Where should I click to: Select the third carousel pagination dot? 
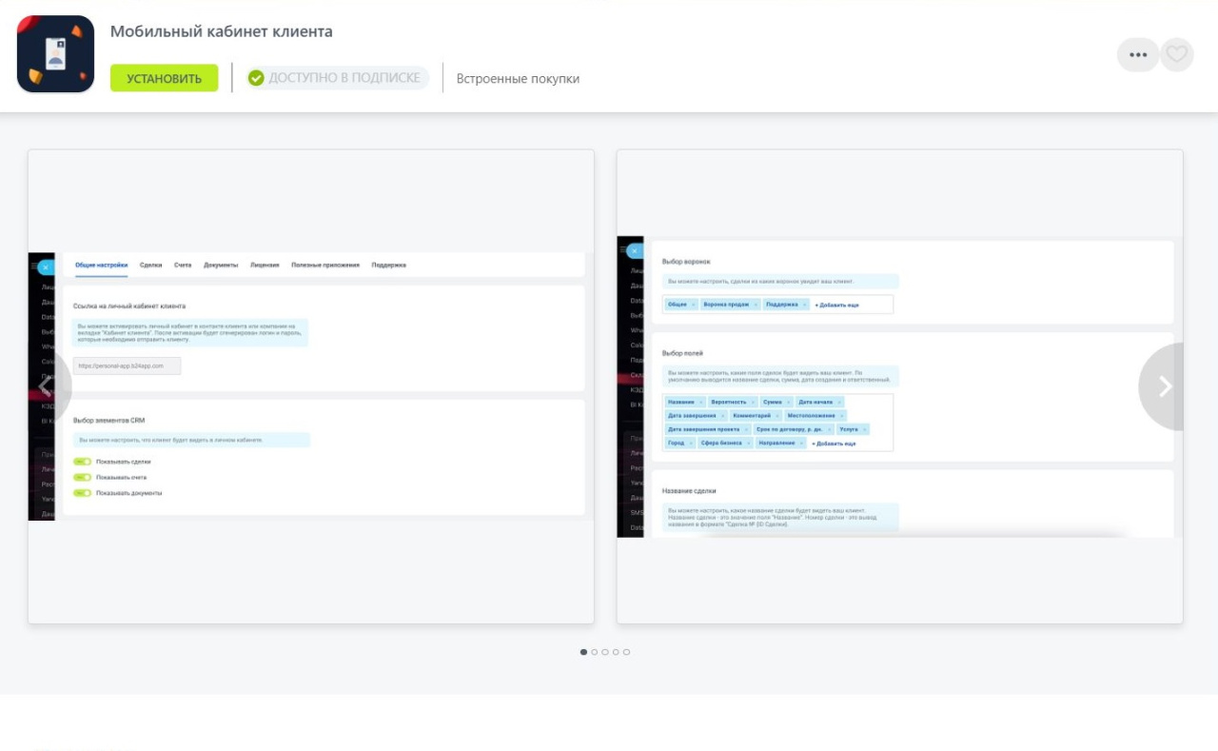605,652
